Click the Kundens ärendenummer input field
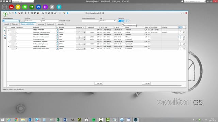Viewport: 218px width, 122px height. [90, 21]
